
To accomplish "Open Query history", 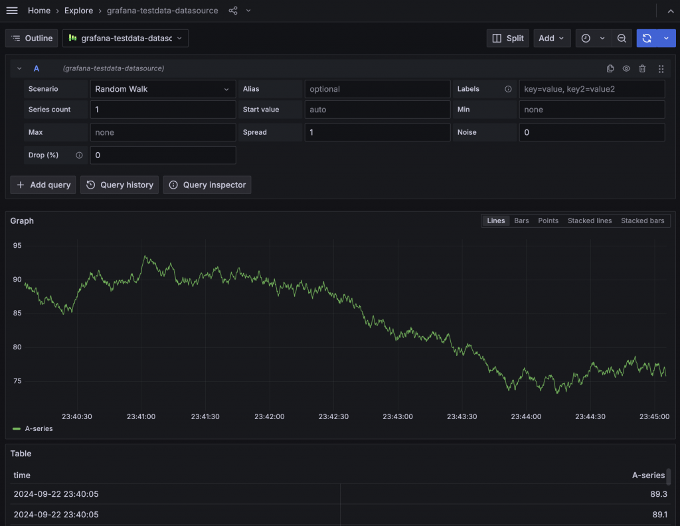I will coord(120,185).
